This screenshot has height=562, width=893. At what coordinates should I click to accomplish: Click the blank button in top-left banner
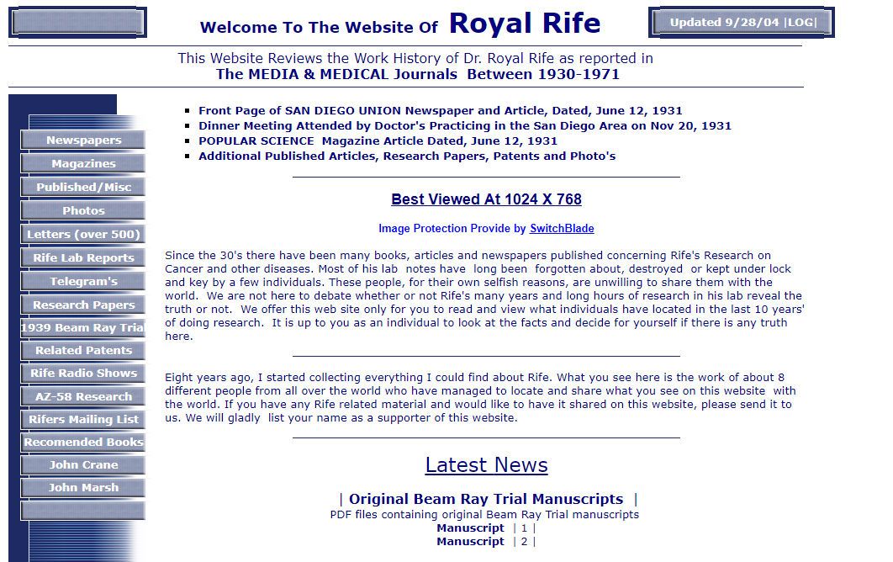pyautogui.click(x=78, y=22)
